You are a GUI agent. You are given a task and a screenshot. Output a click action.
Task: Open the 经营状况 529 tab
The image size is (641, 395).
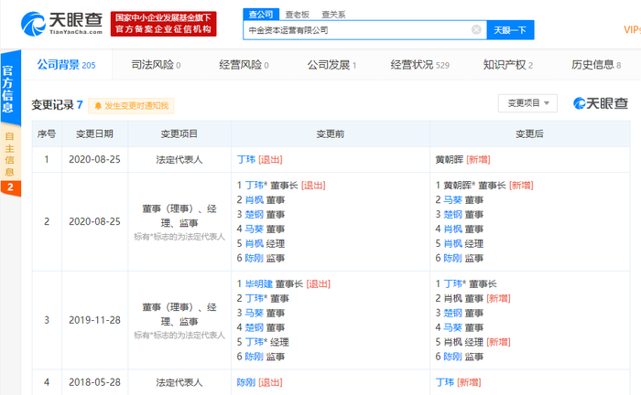(x=419, y=65)
